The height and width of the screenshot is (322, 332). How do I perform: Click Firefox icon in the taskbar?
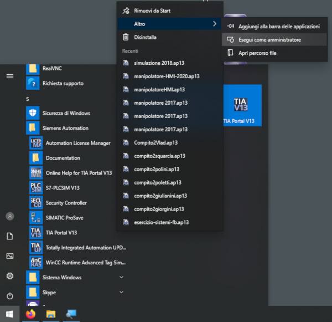tap(30, 314)
